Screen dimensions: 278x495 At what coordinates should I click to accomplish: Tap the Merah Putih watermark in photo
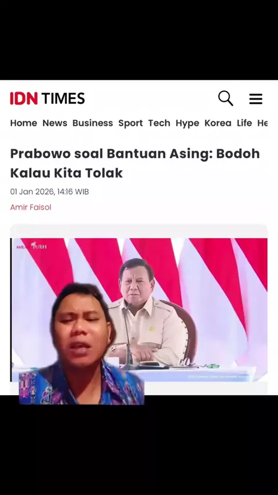(x=31, y=246)
